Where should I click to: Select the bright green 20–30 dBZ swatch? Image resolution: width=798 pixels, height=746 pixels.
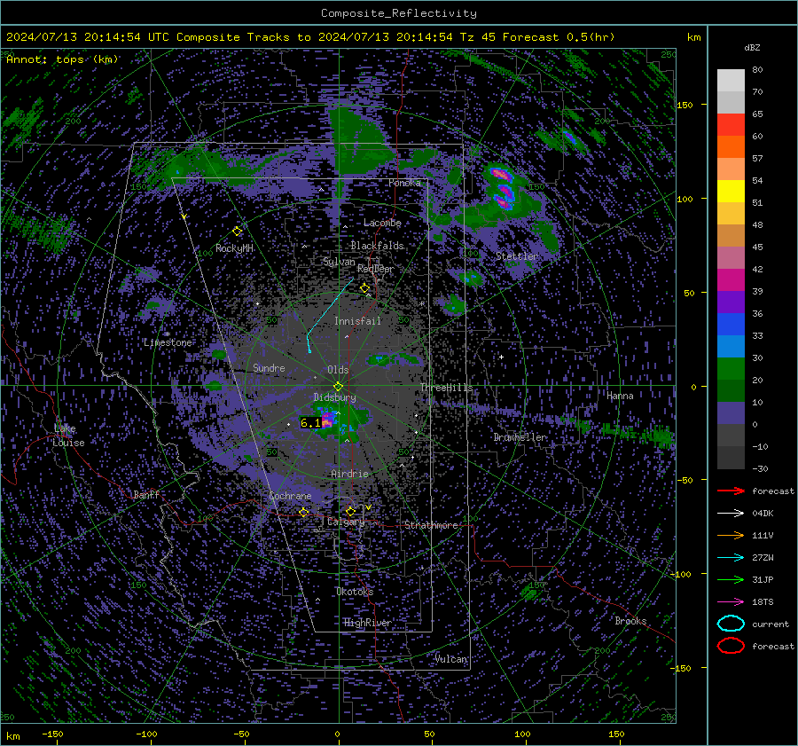pos(731,369)
